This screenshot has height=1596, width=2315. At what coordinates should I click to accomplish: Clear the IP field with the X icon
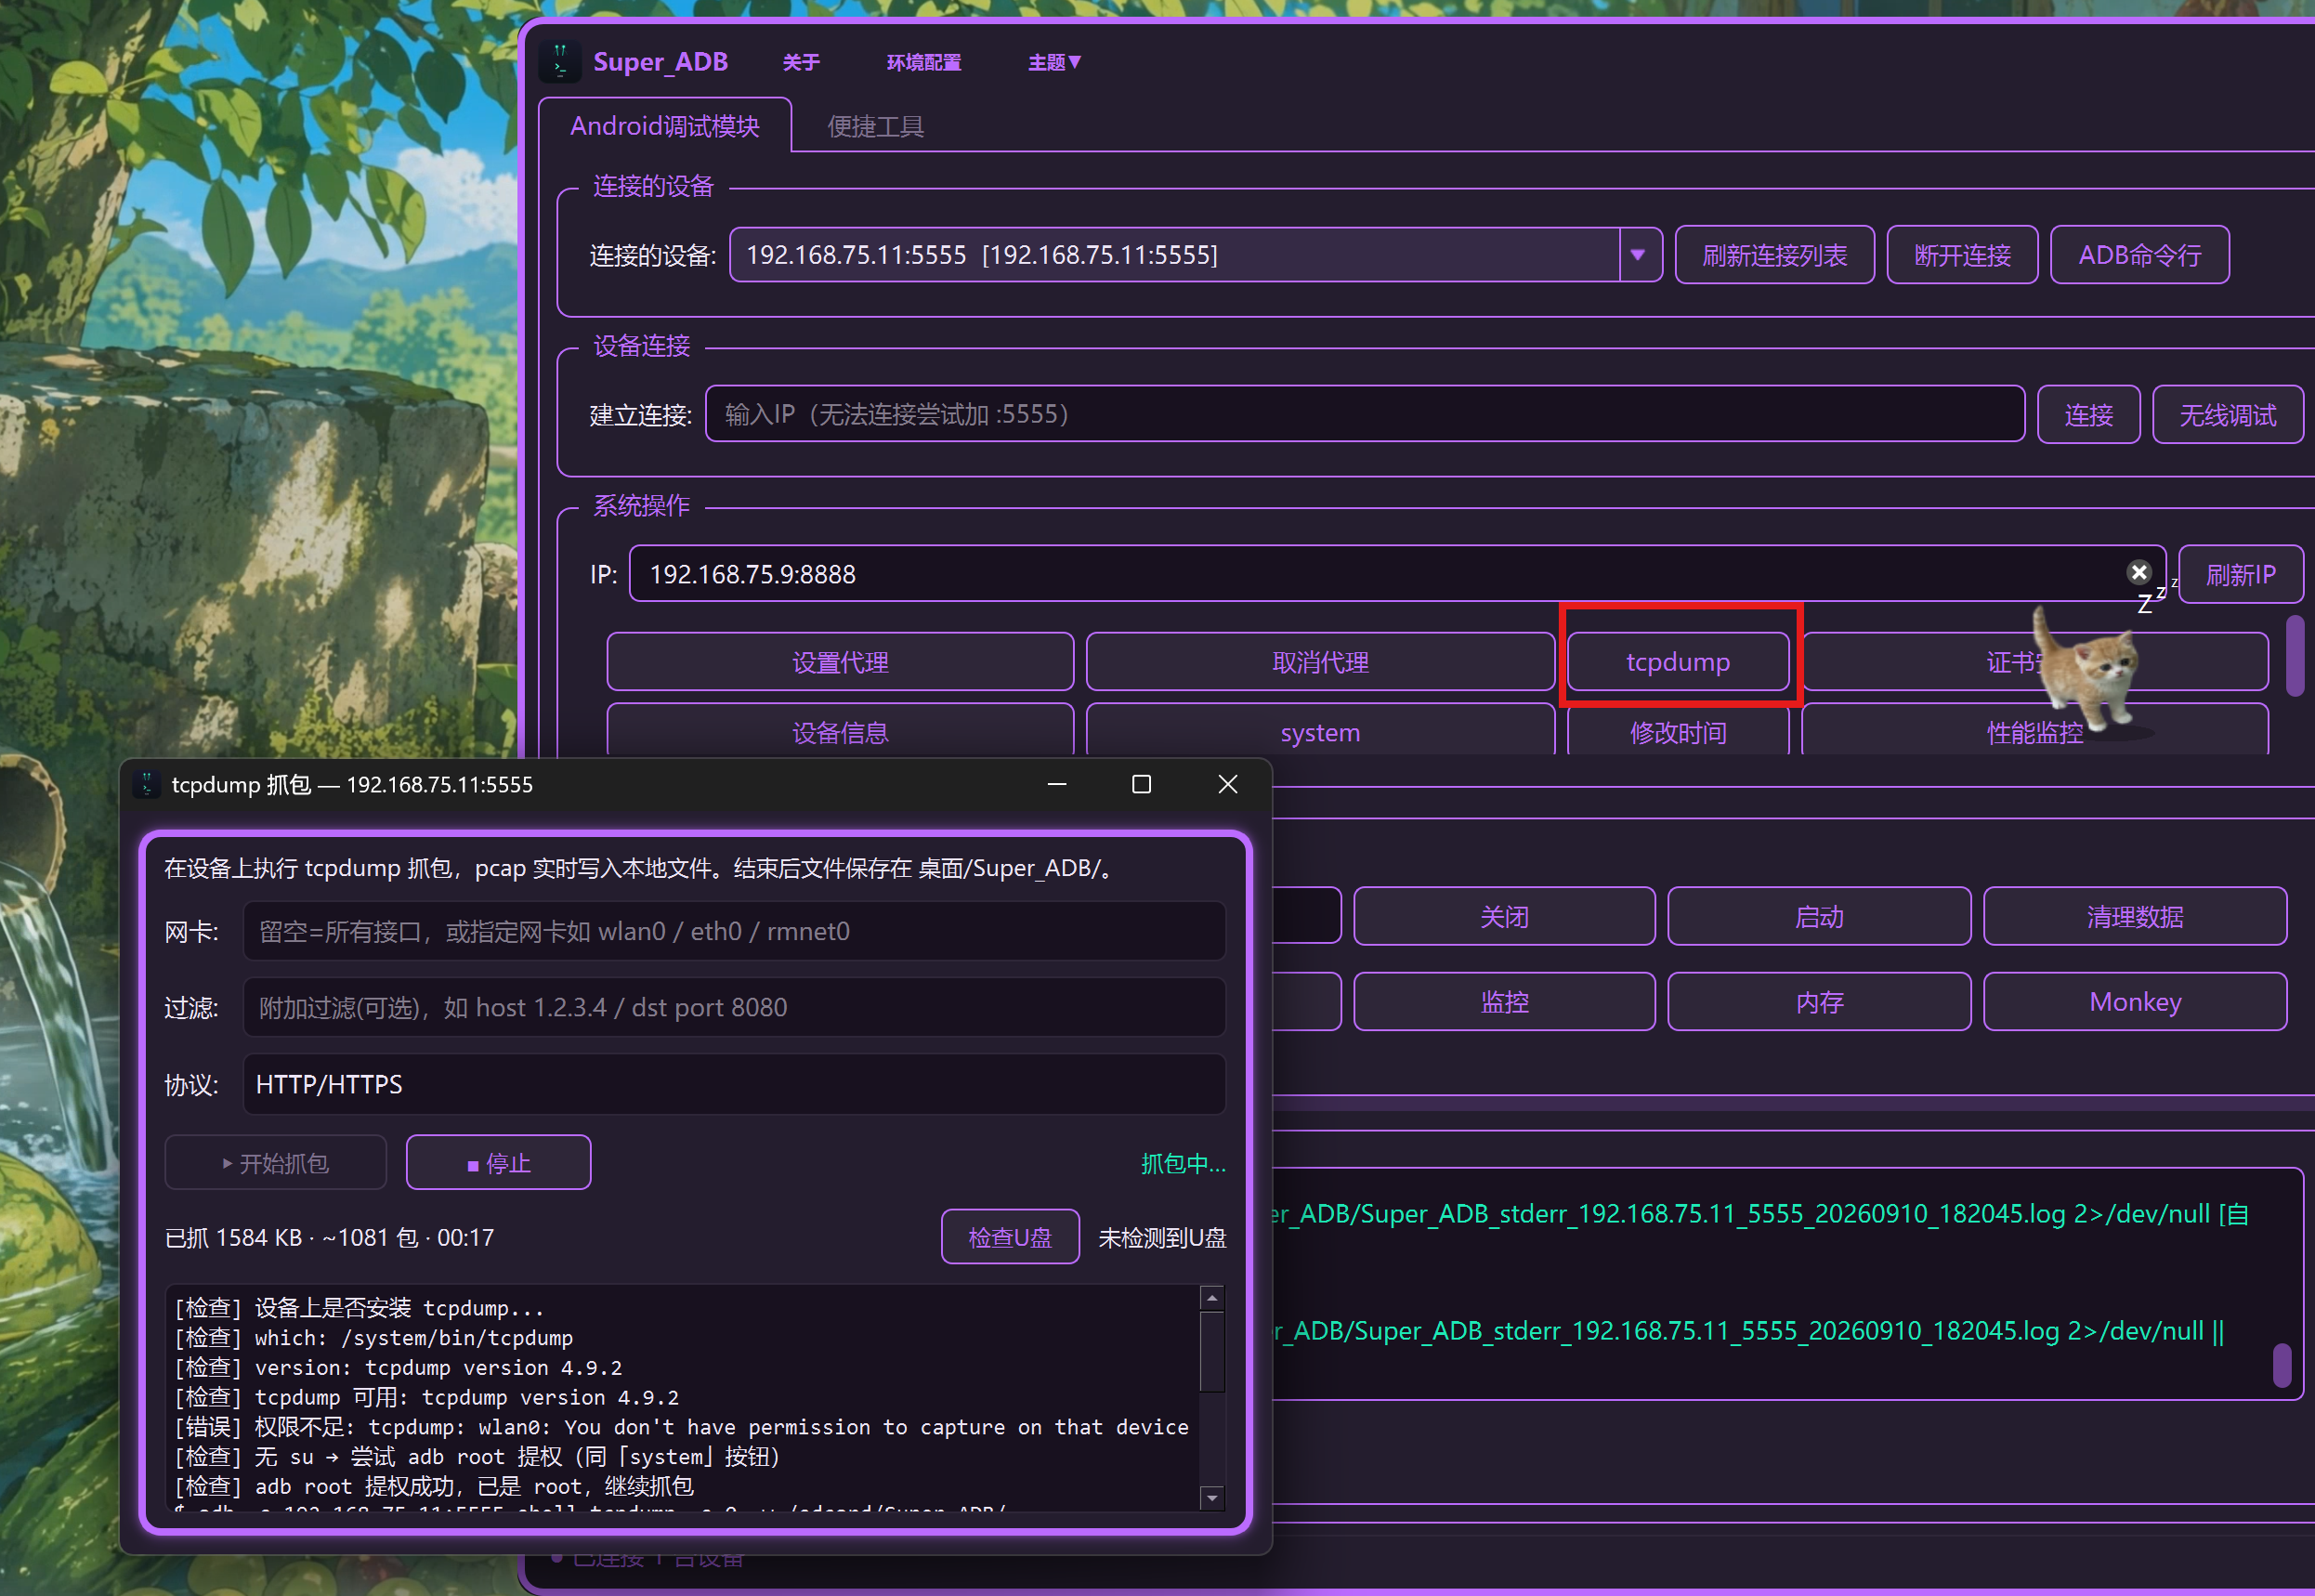2138,572
